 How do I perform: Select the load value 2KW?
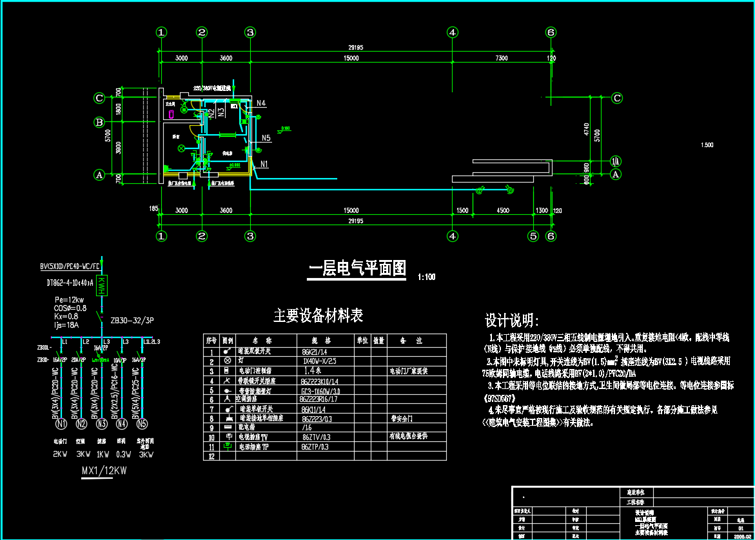click(x=60, y=454)
